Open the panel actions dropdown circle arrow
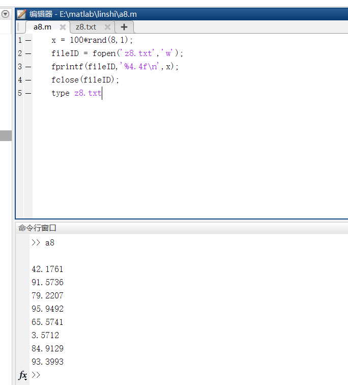Image resolution: width=348 pixels, height=385 pixels. [x=5, y=14]
